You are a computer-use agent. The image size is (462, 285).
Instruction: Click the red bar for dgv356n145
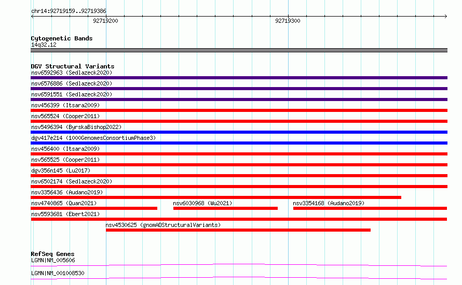coord(239,176)
